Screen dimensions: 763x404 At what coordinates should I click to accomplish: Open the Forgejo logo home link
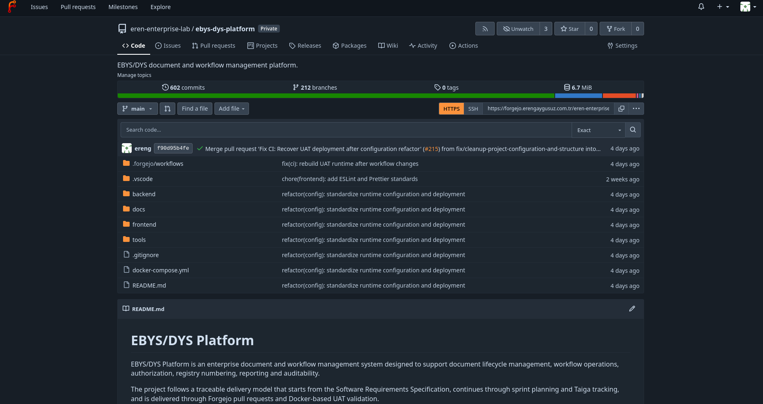[12, 7]
